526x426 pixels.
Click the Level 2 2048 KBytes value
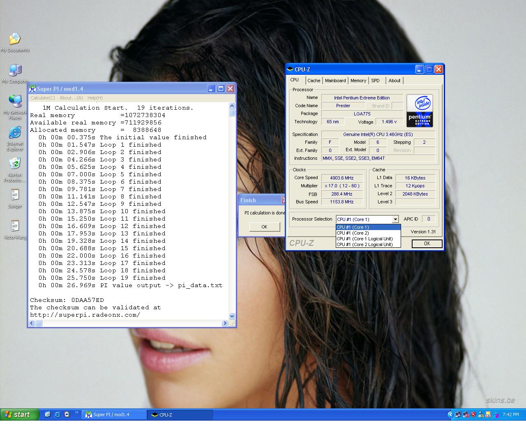point(415,194)
